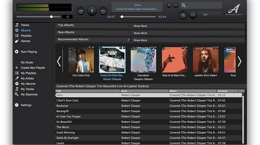Sort the track list by Artist column
This screenshot has height=145, width=260.
(x=144, y=91)
